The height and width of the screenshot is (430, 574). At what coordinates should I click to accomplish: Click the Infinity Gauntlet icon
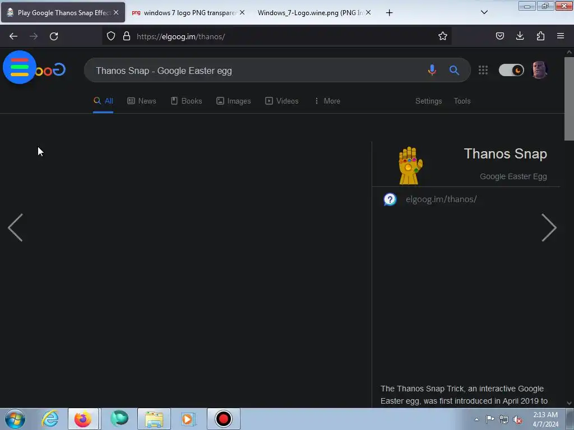(410, 166)
